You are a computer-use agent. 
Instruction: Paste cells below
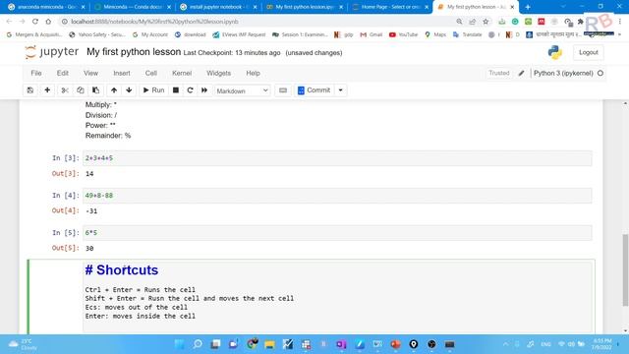(x=96, y=90)
